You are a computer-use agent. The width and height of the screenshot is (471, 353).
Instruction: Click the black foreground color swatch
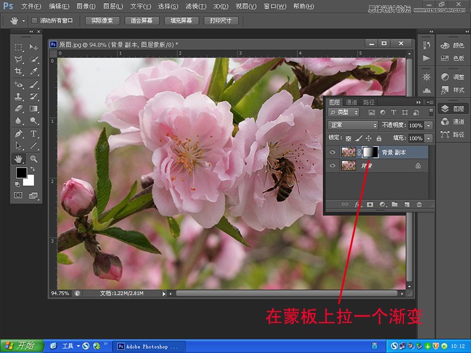21,172
